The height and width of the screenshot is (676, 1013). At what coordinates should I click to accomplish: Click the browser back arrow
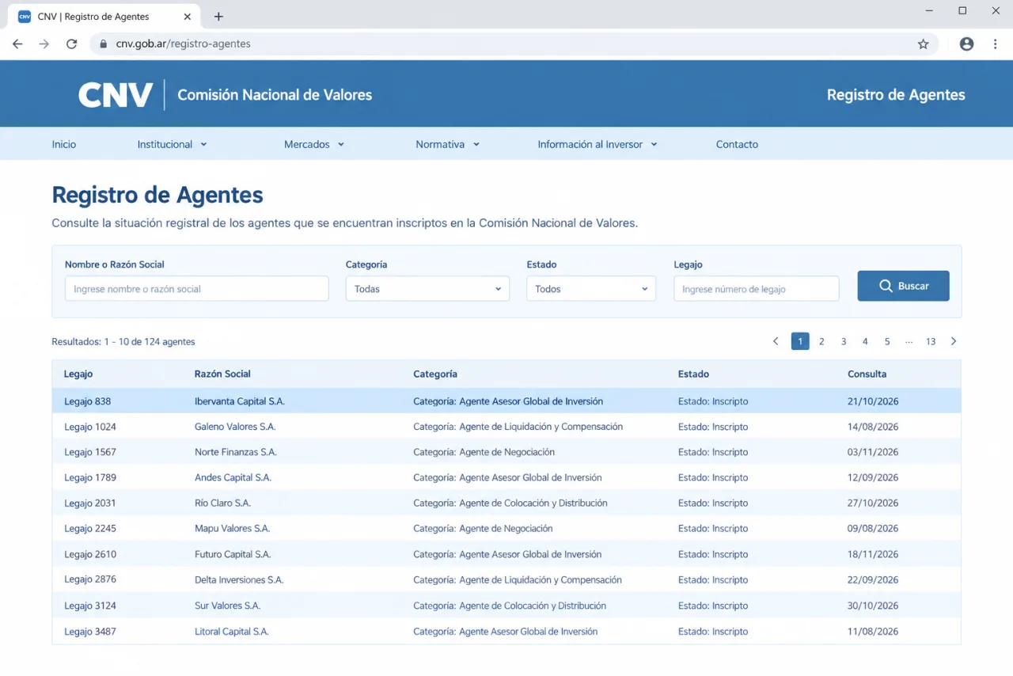pos(17,44)
